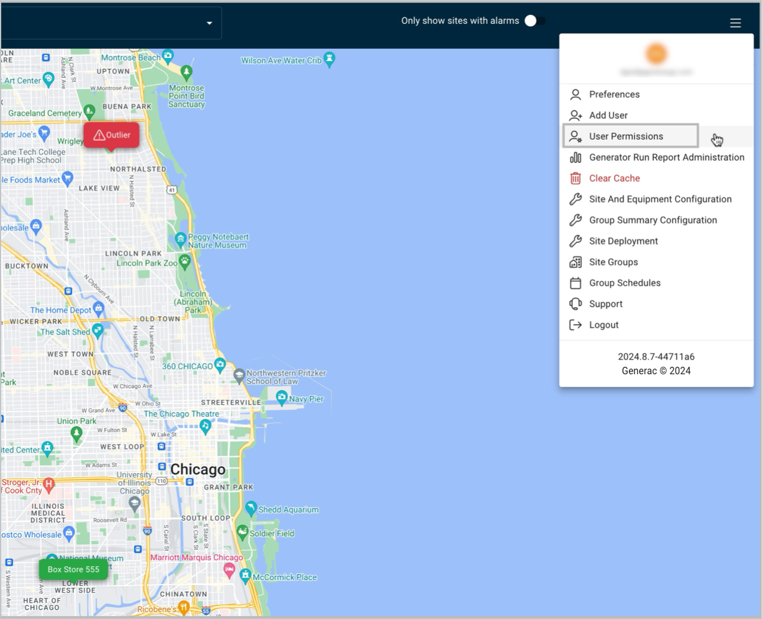Click the hamburger menu icon

[x=735, y=23]
